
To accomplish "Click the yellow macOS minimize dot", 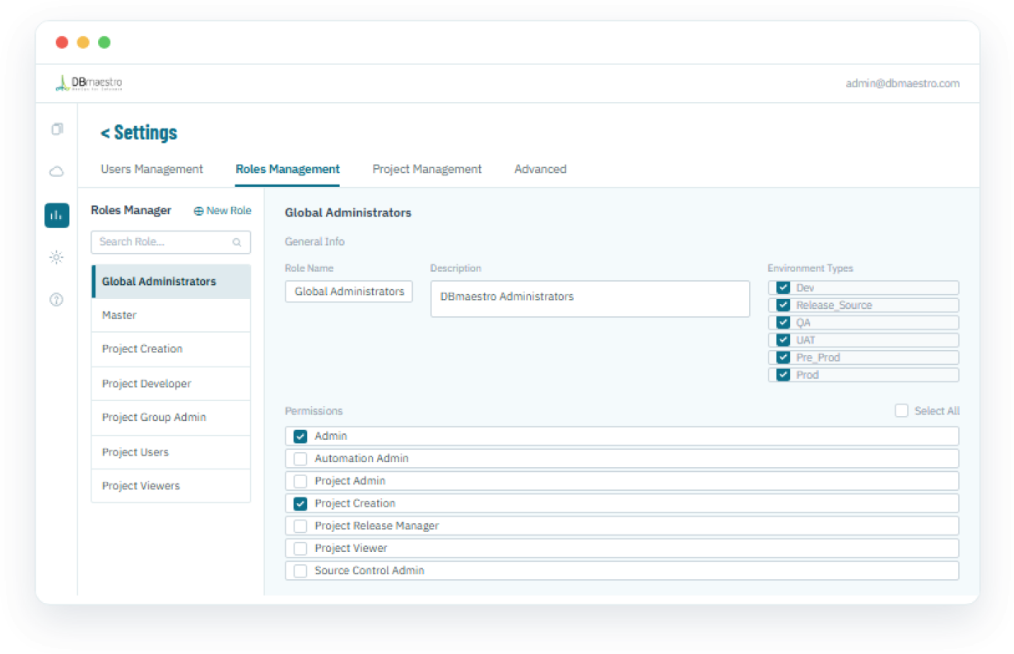I will pos(83,42).
